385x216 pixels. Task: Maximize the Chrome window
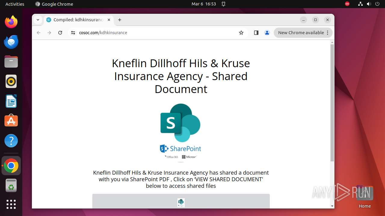[316, 20]
